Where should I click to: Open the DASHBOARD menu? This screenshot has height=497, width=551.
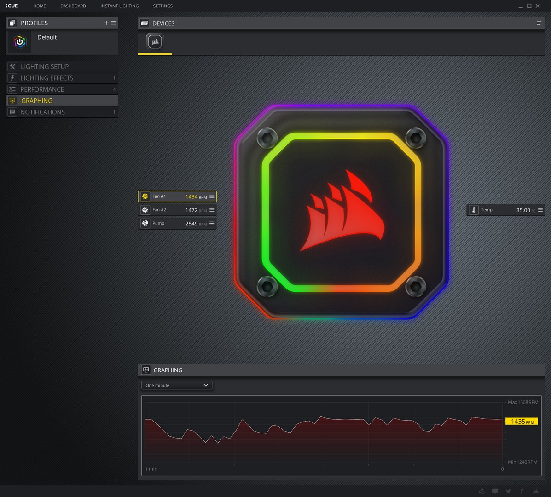(x=73, y=6)
